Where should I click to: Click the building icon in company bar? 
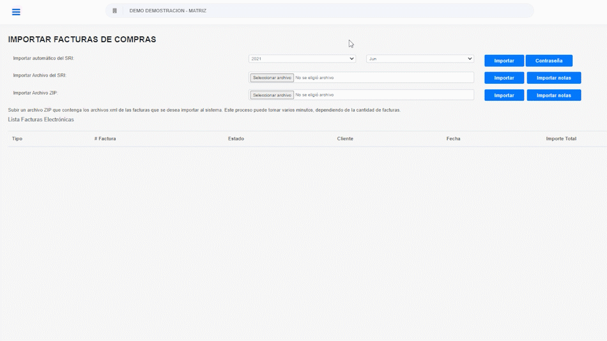tap(115, 11)
